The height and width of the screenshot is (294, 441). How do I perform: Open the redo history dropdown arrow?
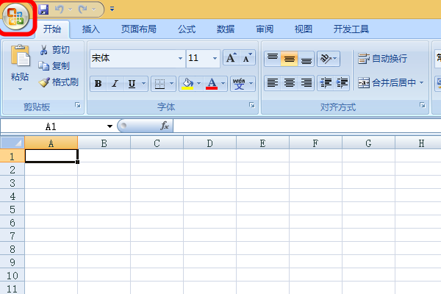click(x=93, y=10)
